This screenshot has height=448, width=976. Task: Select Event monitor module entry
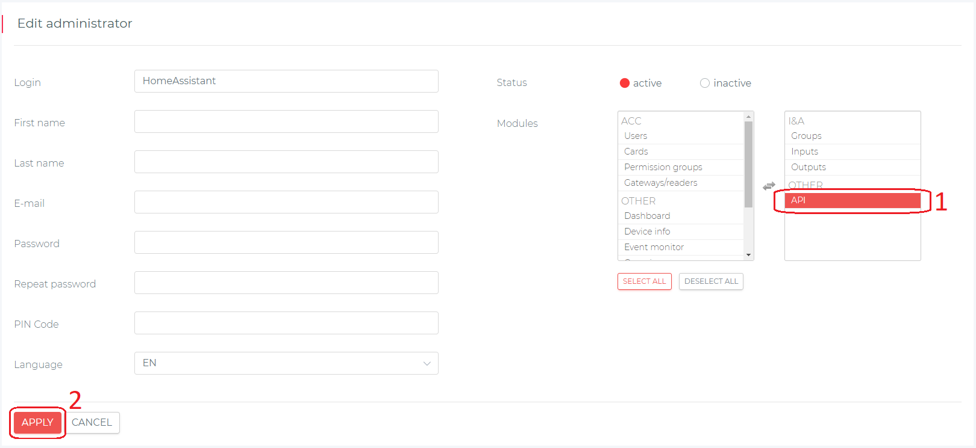(654, 247)
